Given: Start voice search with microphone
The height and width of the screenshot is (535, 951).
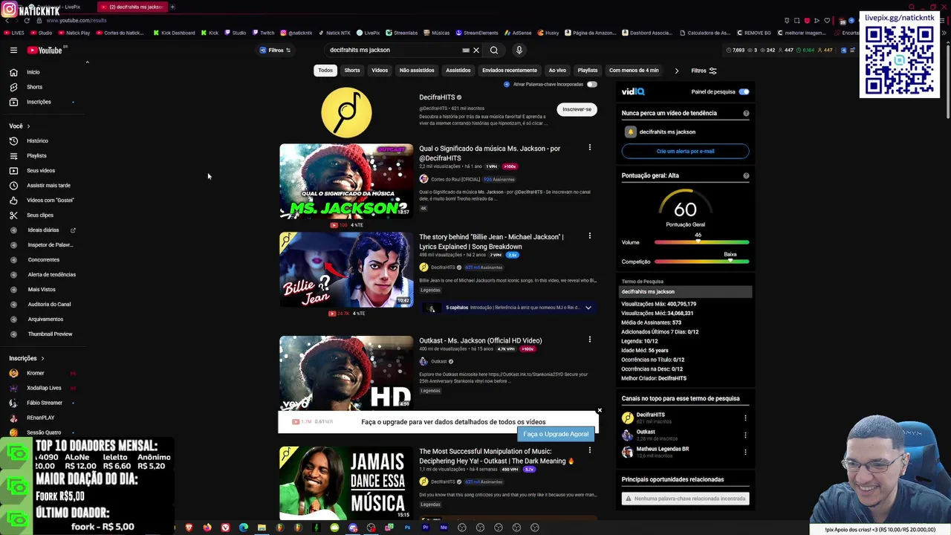Looking at the screenshot, I should [519, 50].
